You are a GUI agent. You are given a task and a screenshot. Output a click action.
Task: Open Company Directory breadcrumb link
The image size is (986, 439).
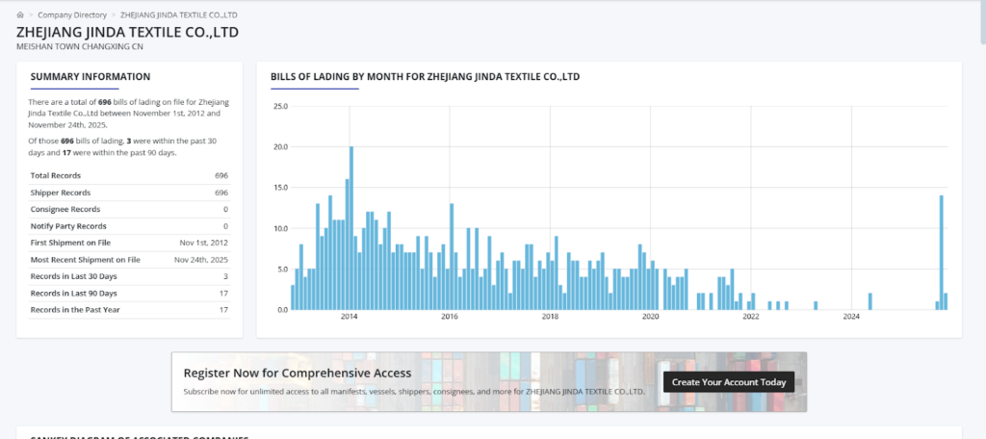coord(72,15)
